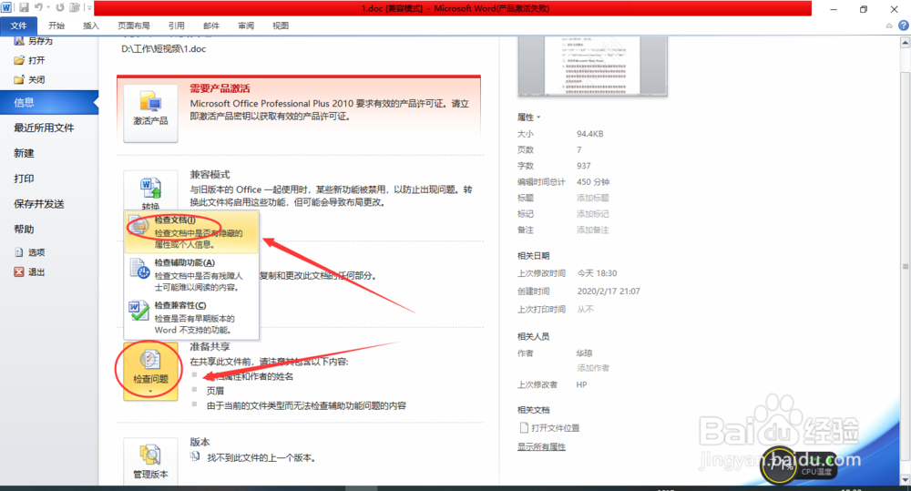Click 添加标题 field to add title
911x491 pixels.
point(593,199)
